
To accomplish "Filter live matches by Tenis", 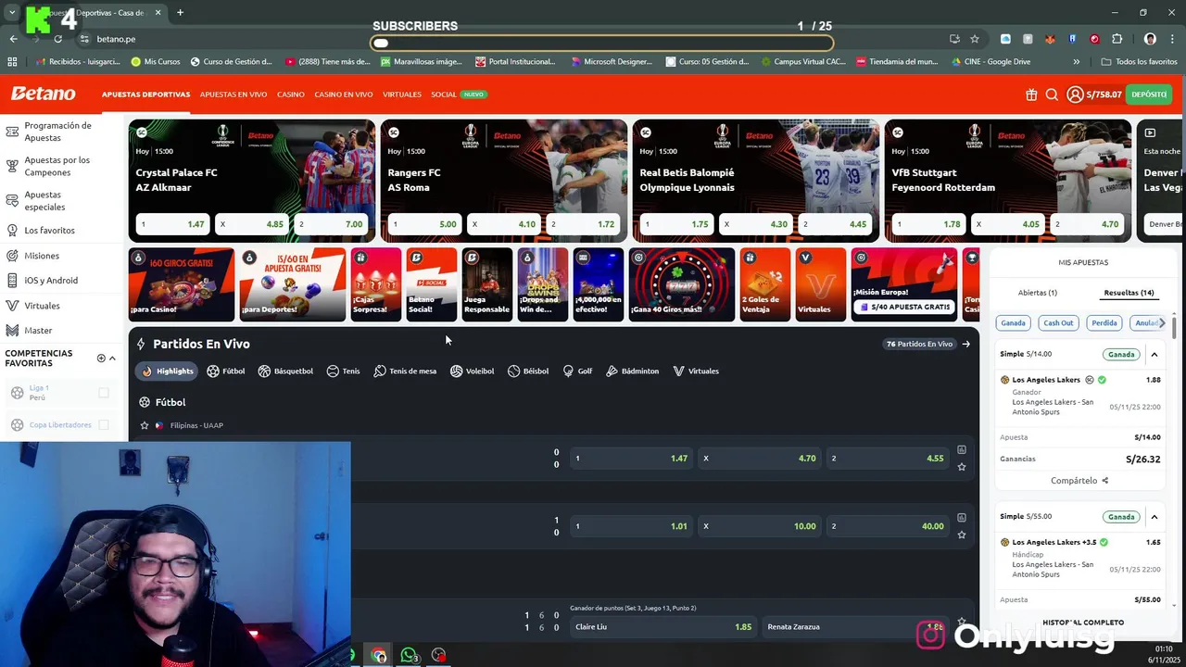I will click(x=344, y=371).
